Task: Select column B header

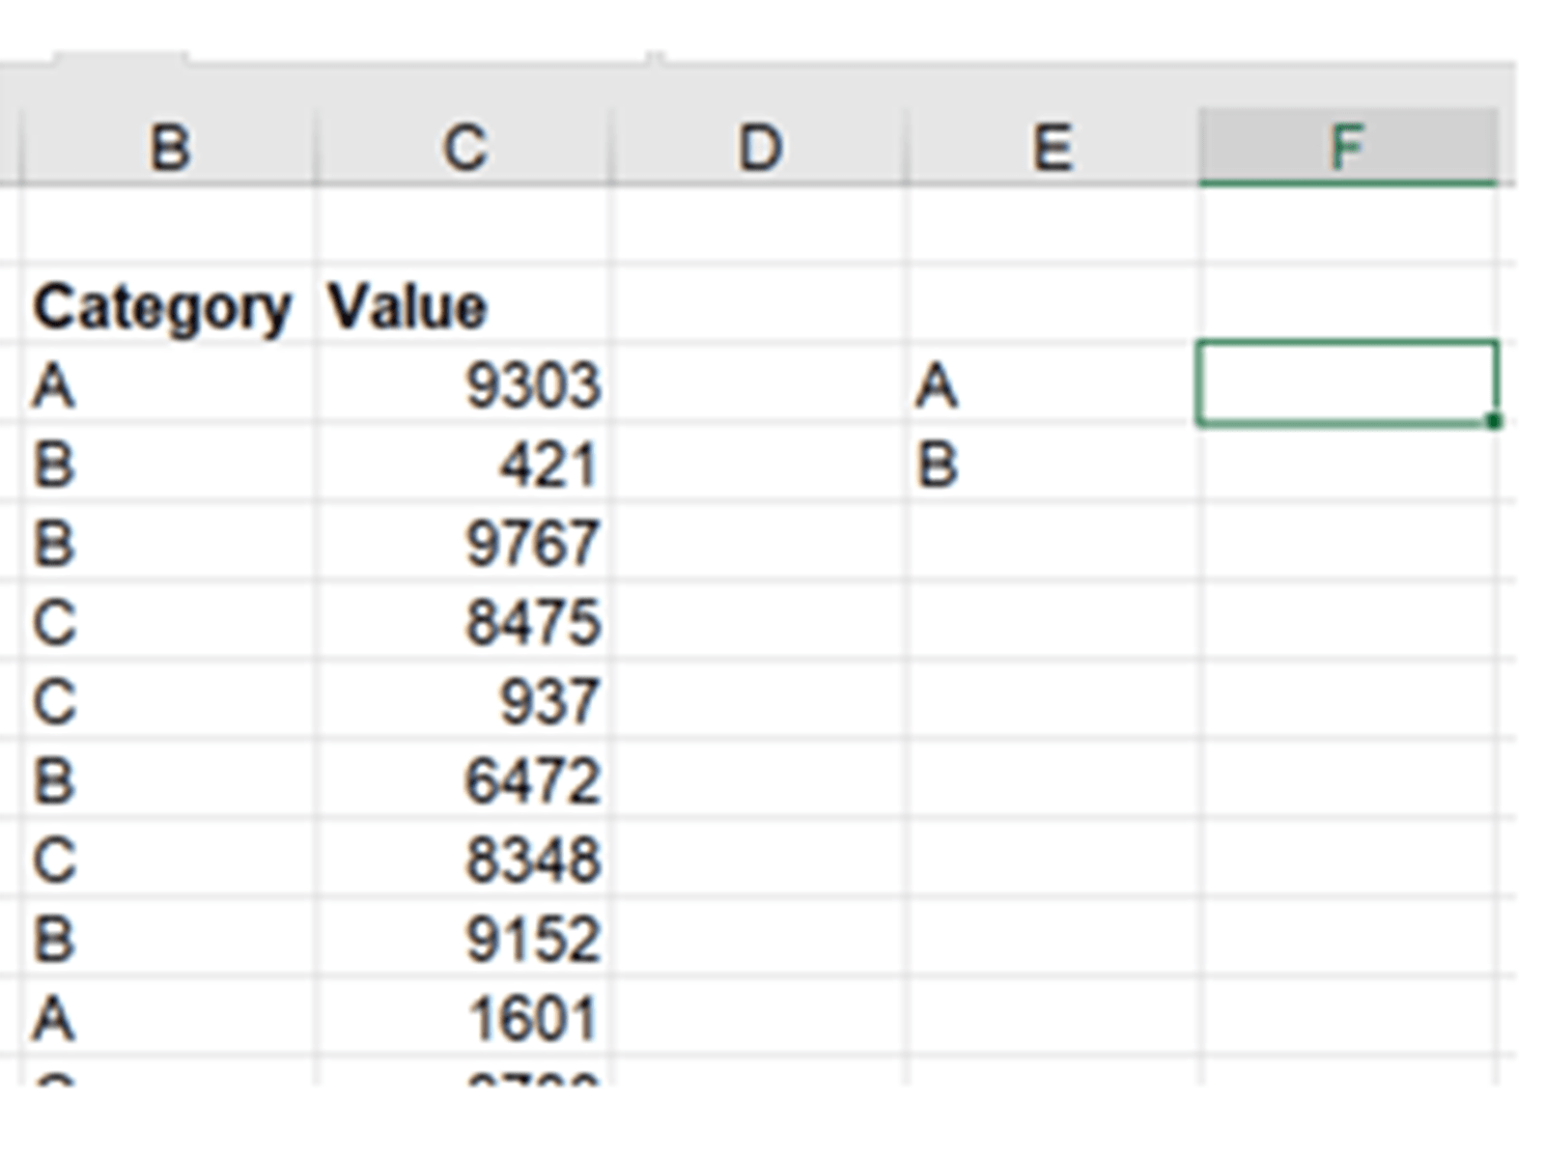Action: (169, 149)
